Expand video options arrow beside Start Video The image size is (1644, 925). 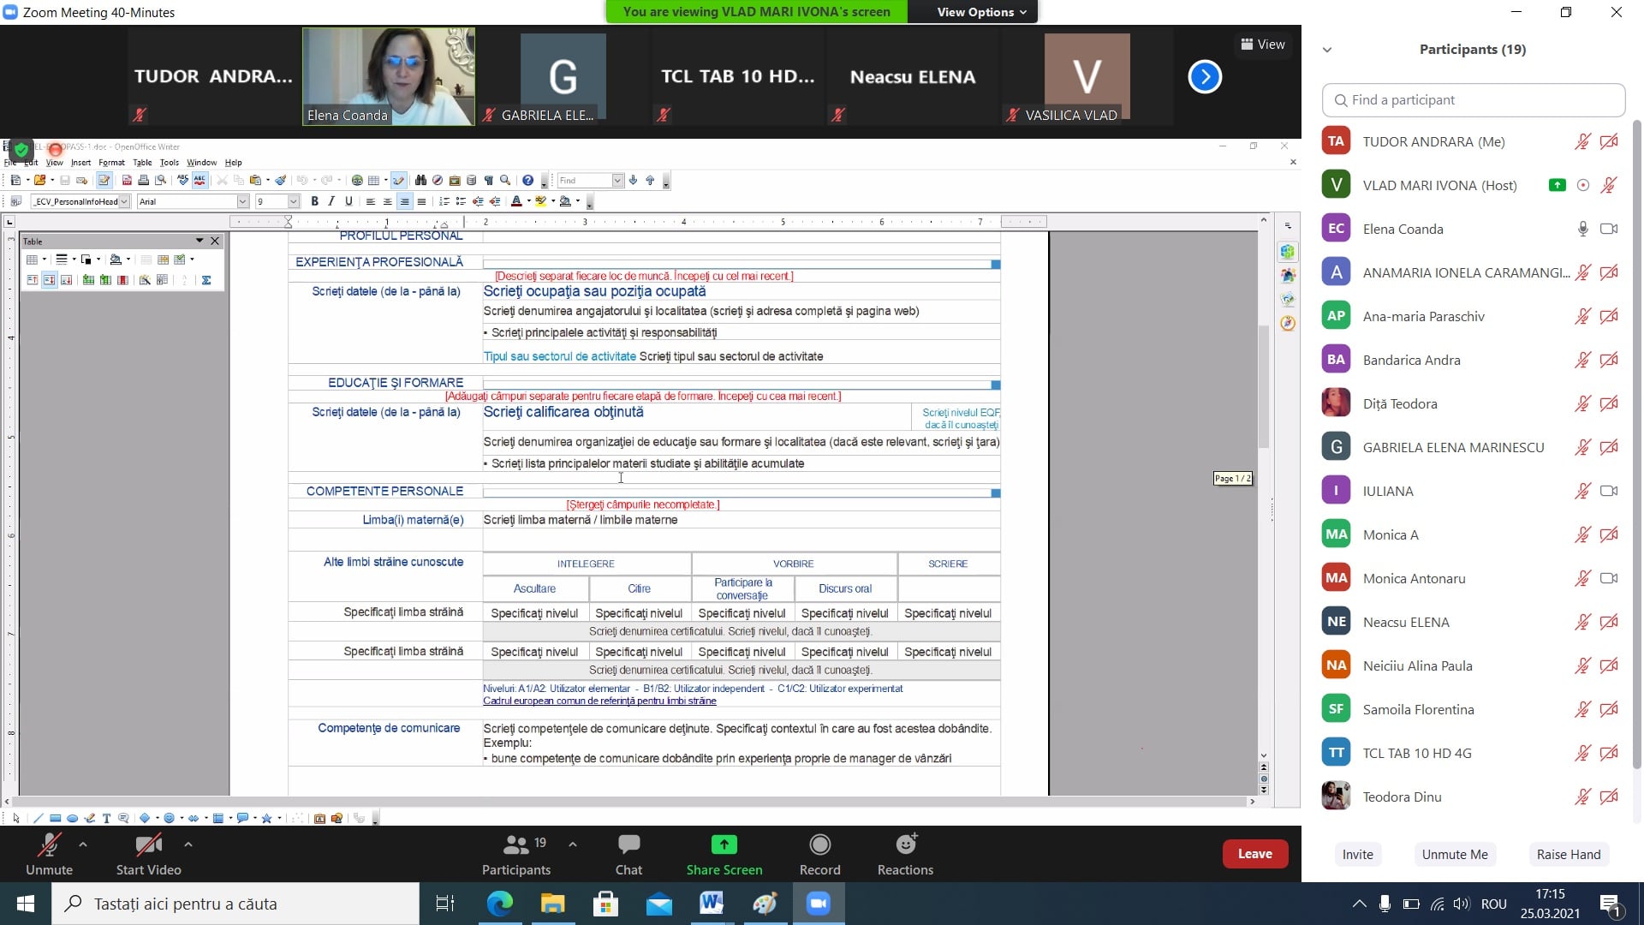188,844
